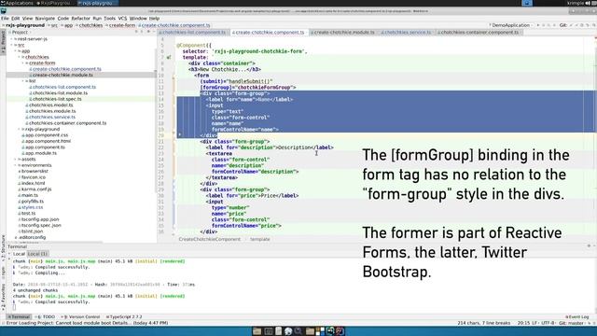Launch terminal emulator from bottom dock
Screen dimensions: 597x336
pos(268,331)
